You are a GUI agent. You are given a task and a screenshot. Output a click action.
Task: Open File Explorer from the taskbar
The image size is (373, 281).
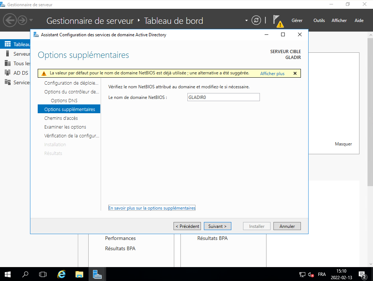point(79,274)
